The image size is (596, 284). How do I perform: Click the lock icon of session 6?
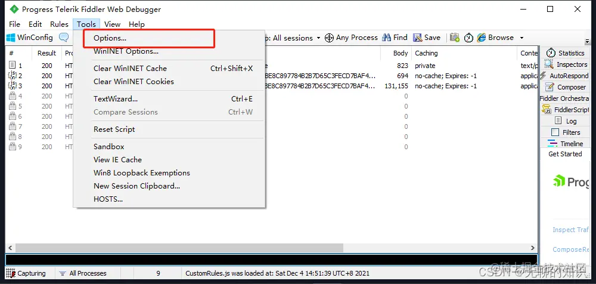tap(12, 116)
